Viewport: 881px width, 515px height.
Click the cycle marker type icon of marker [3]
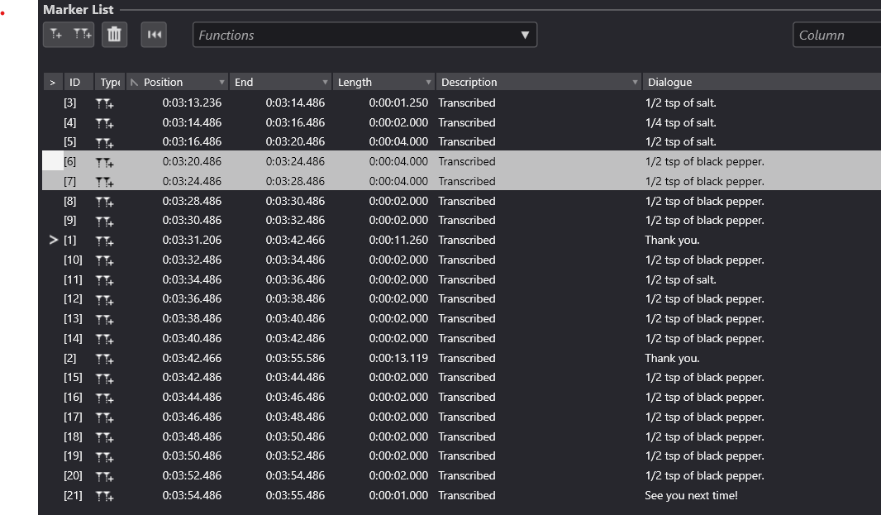point(105,103)
